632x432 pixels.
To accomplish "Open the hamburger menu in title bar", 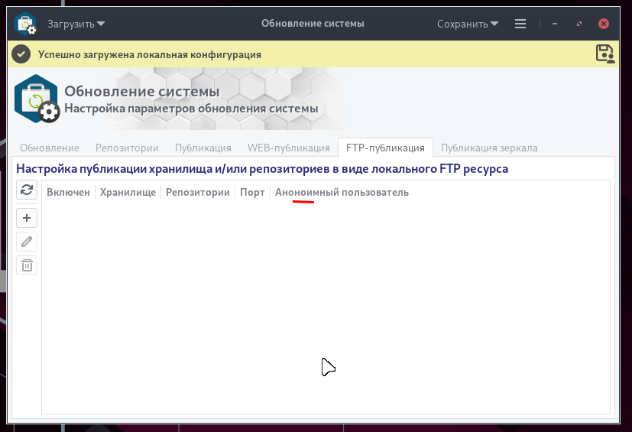I will click(520, 24).
